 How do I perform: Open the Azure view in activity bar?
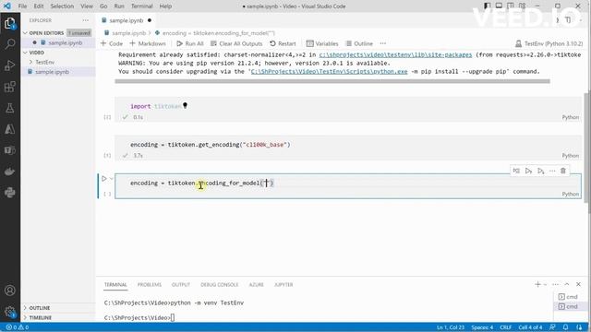(x=10, y=129)
